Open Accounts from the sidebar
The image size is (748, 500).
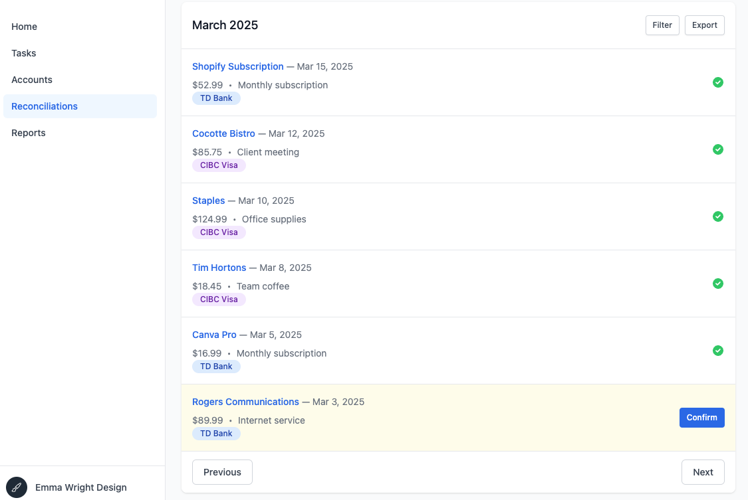tap(80, 80)
